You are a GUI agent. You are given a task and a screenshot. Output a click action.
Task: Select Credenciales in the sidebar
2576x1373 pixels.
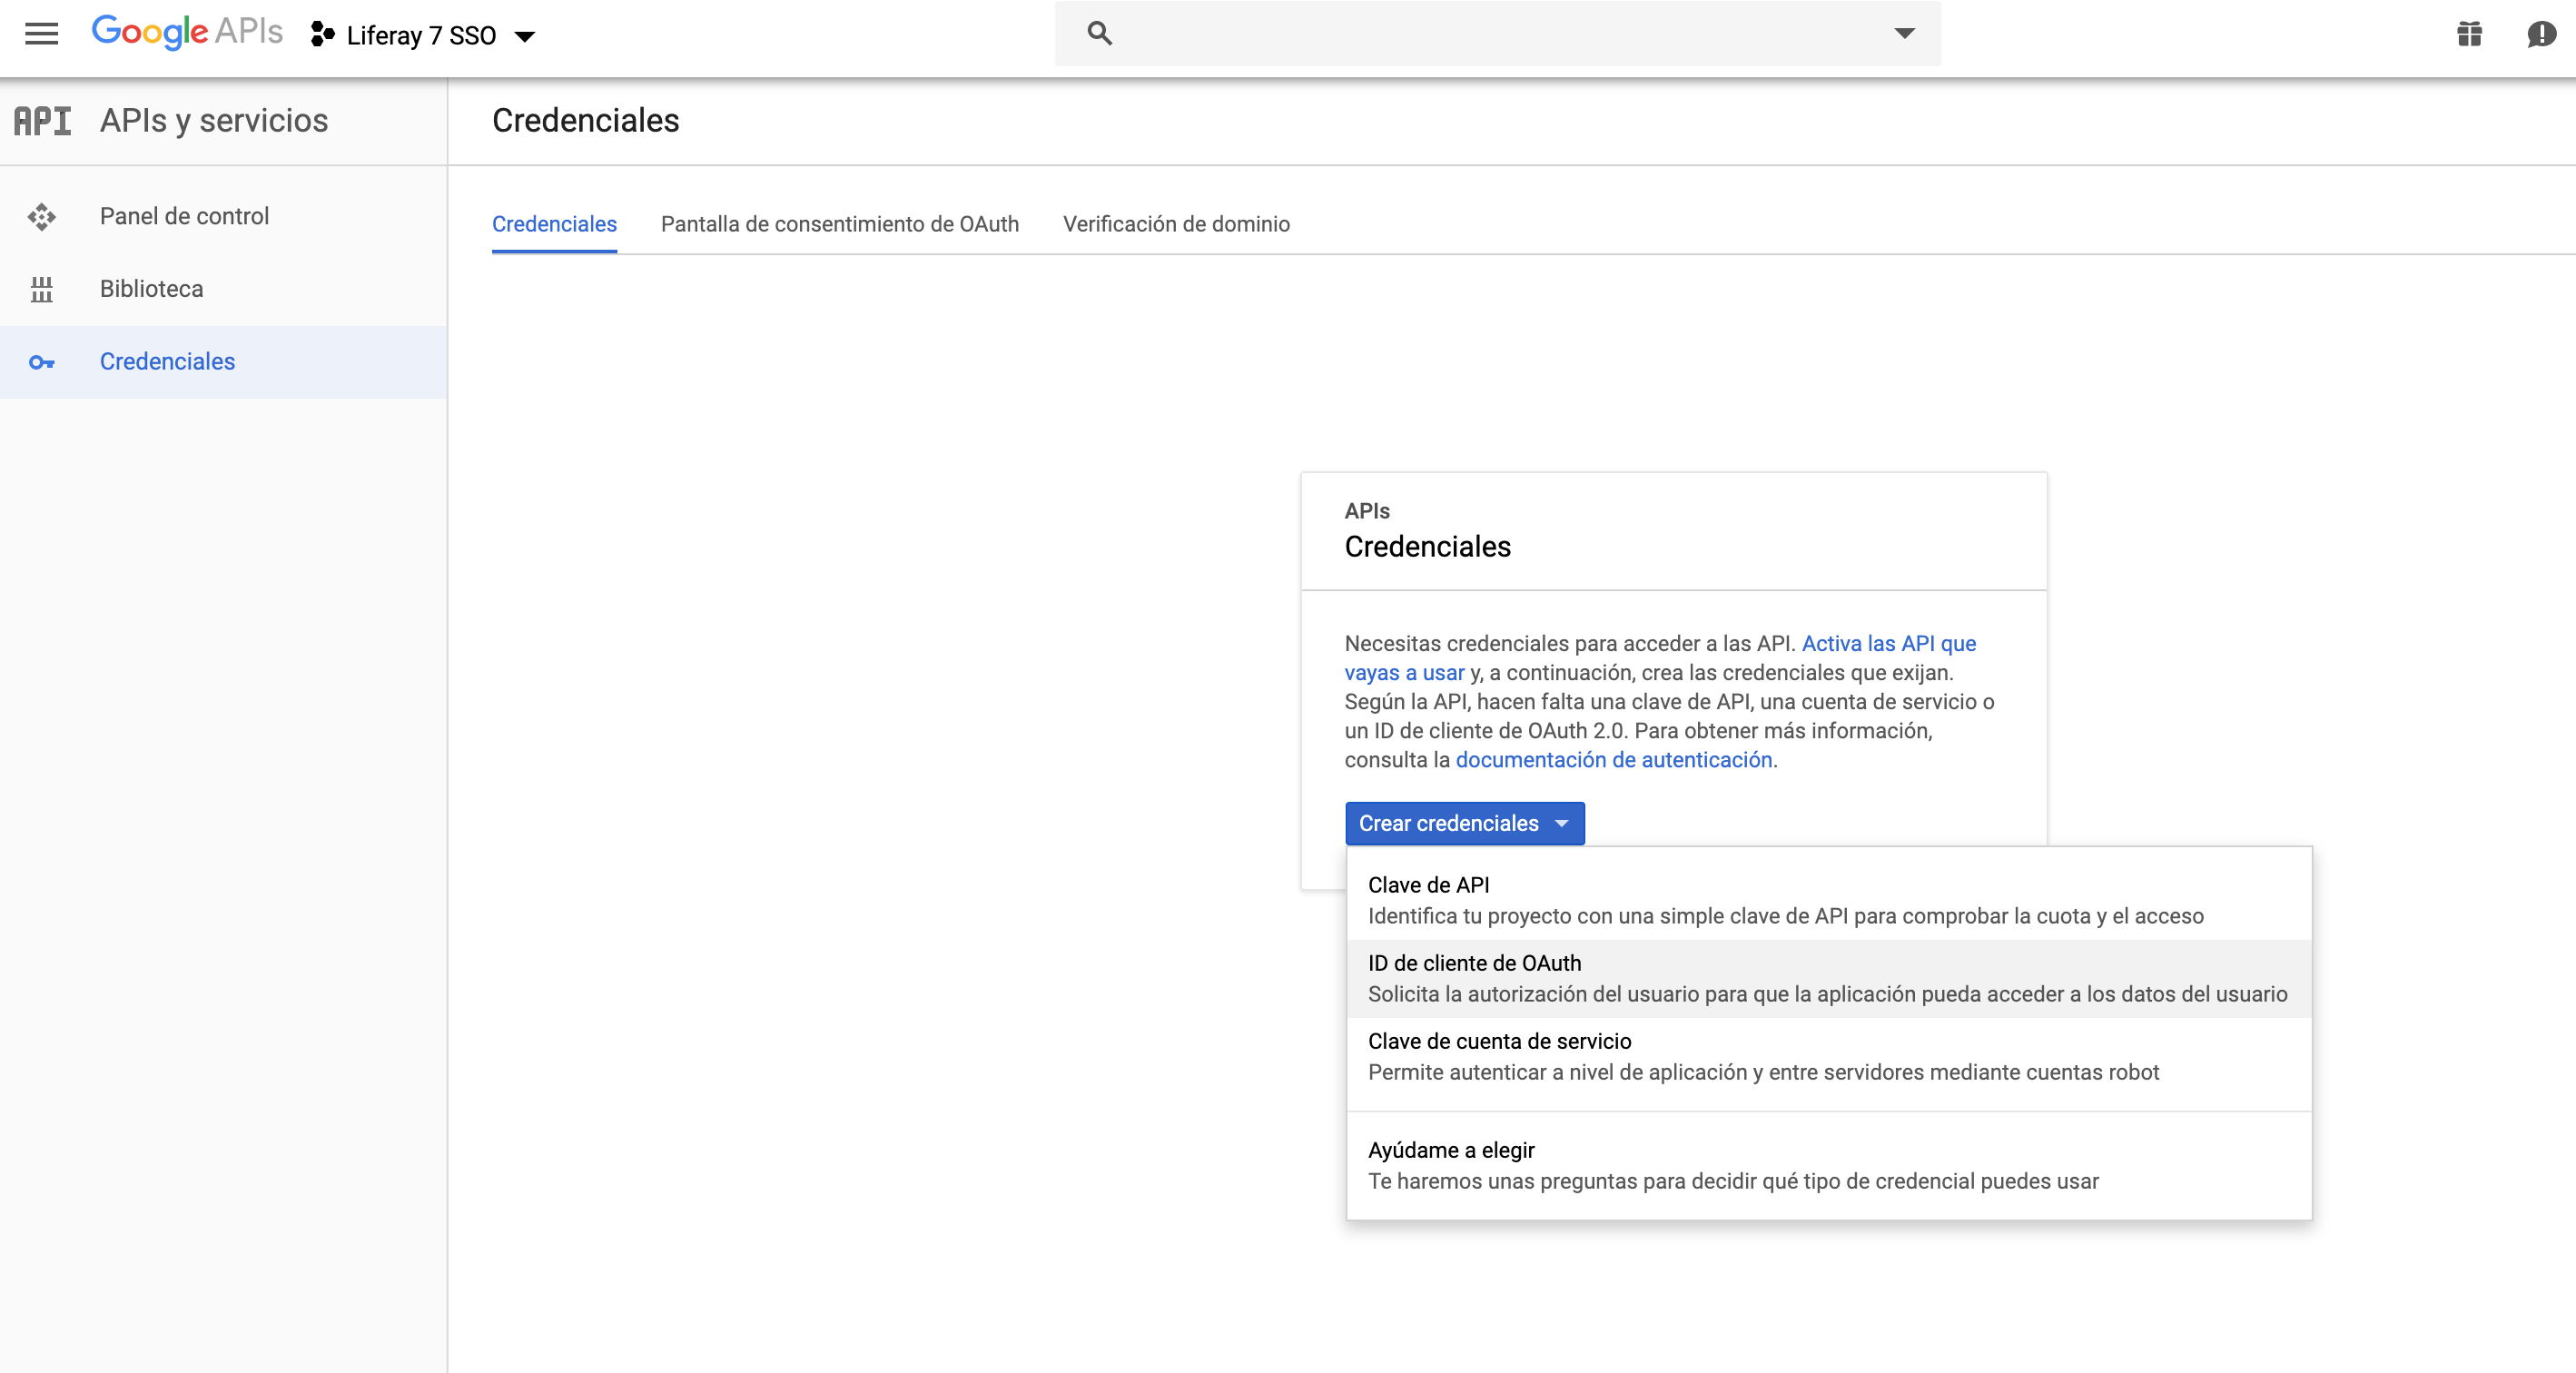[223, 362]
